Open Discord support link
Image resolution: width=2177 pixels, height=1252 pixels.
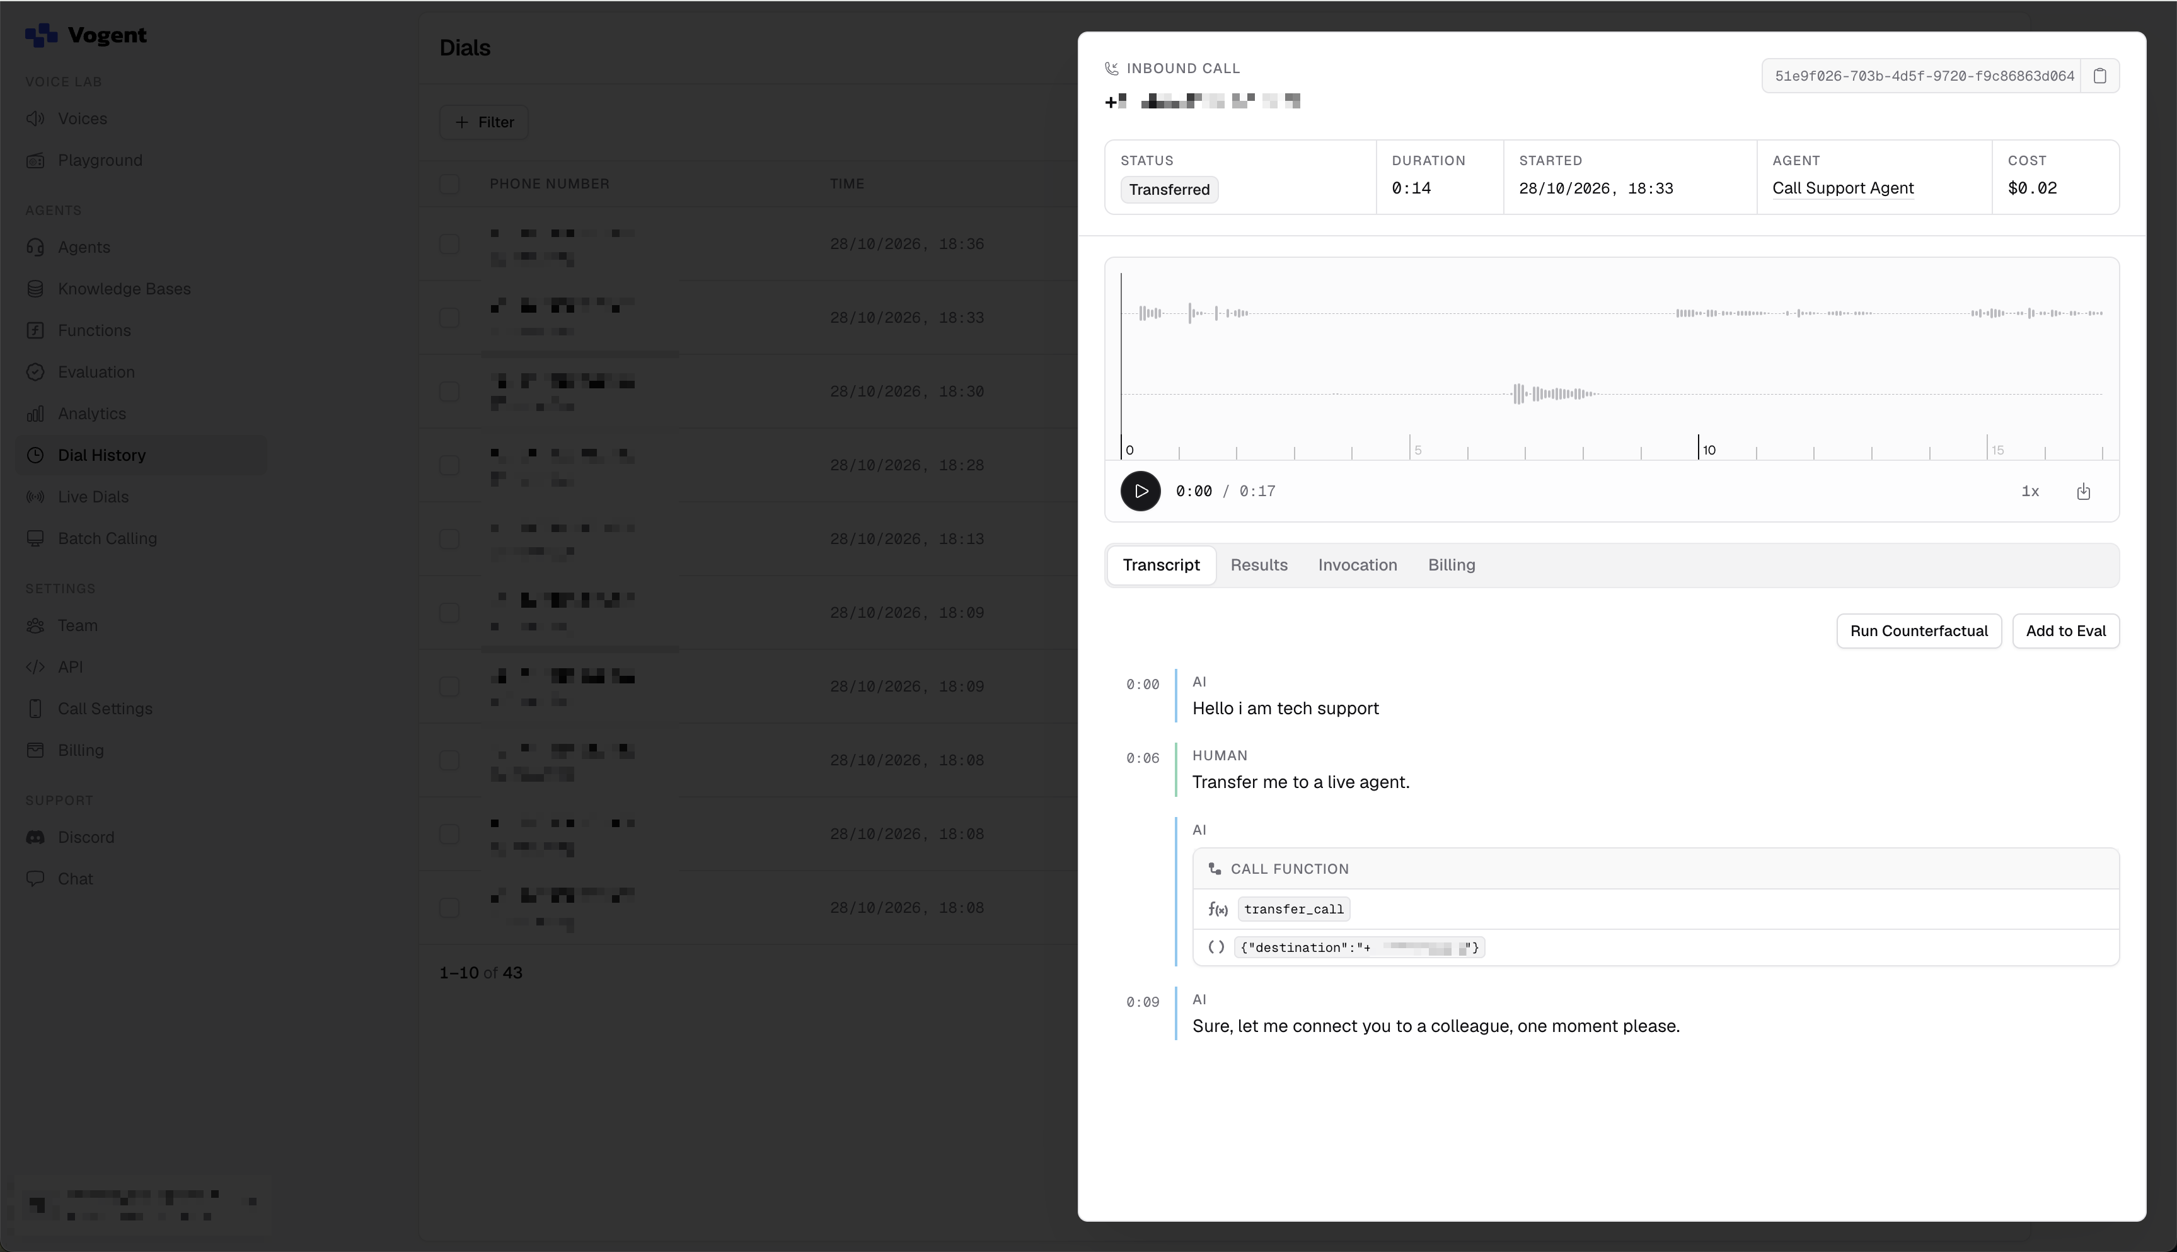pyautogui.click(x=69, y=838)
